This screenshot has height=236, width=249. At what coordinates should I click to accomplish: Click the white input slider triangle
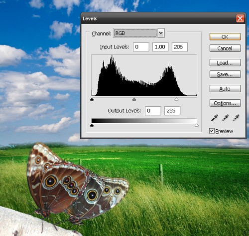point(176,99)
